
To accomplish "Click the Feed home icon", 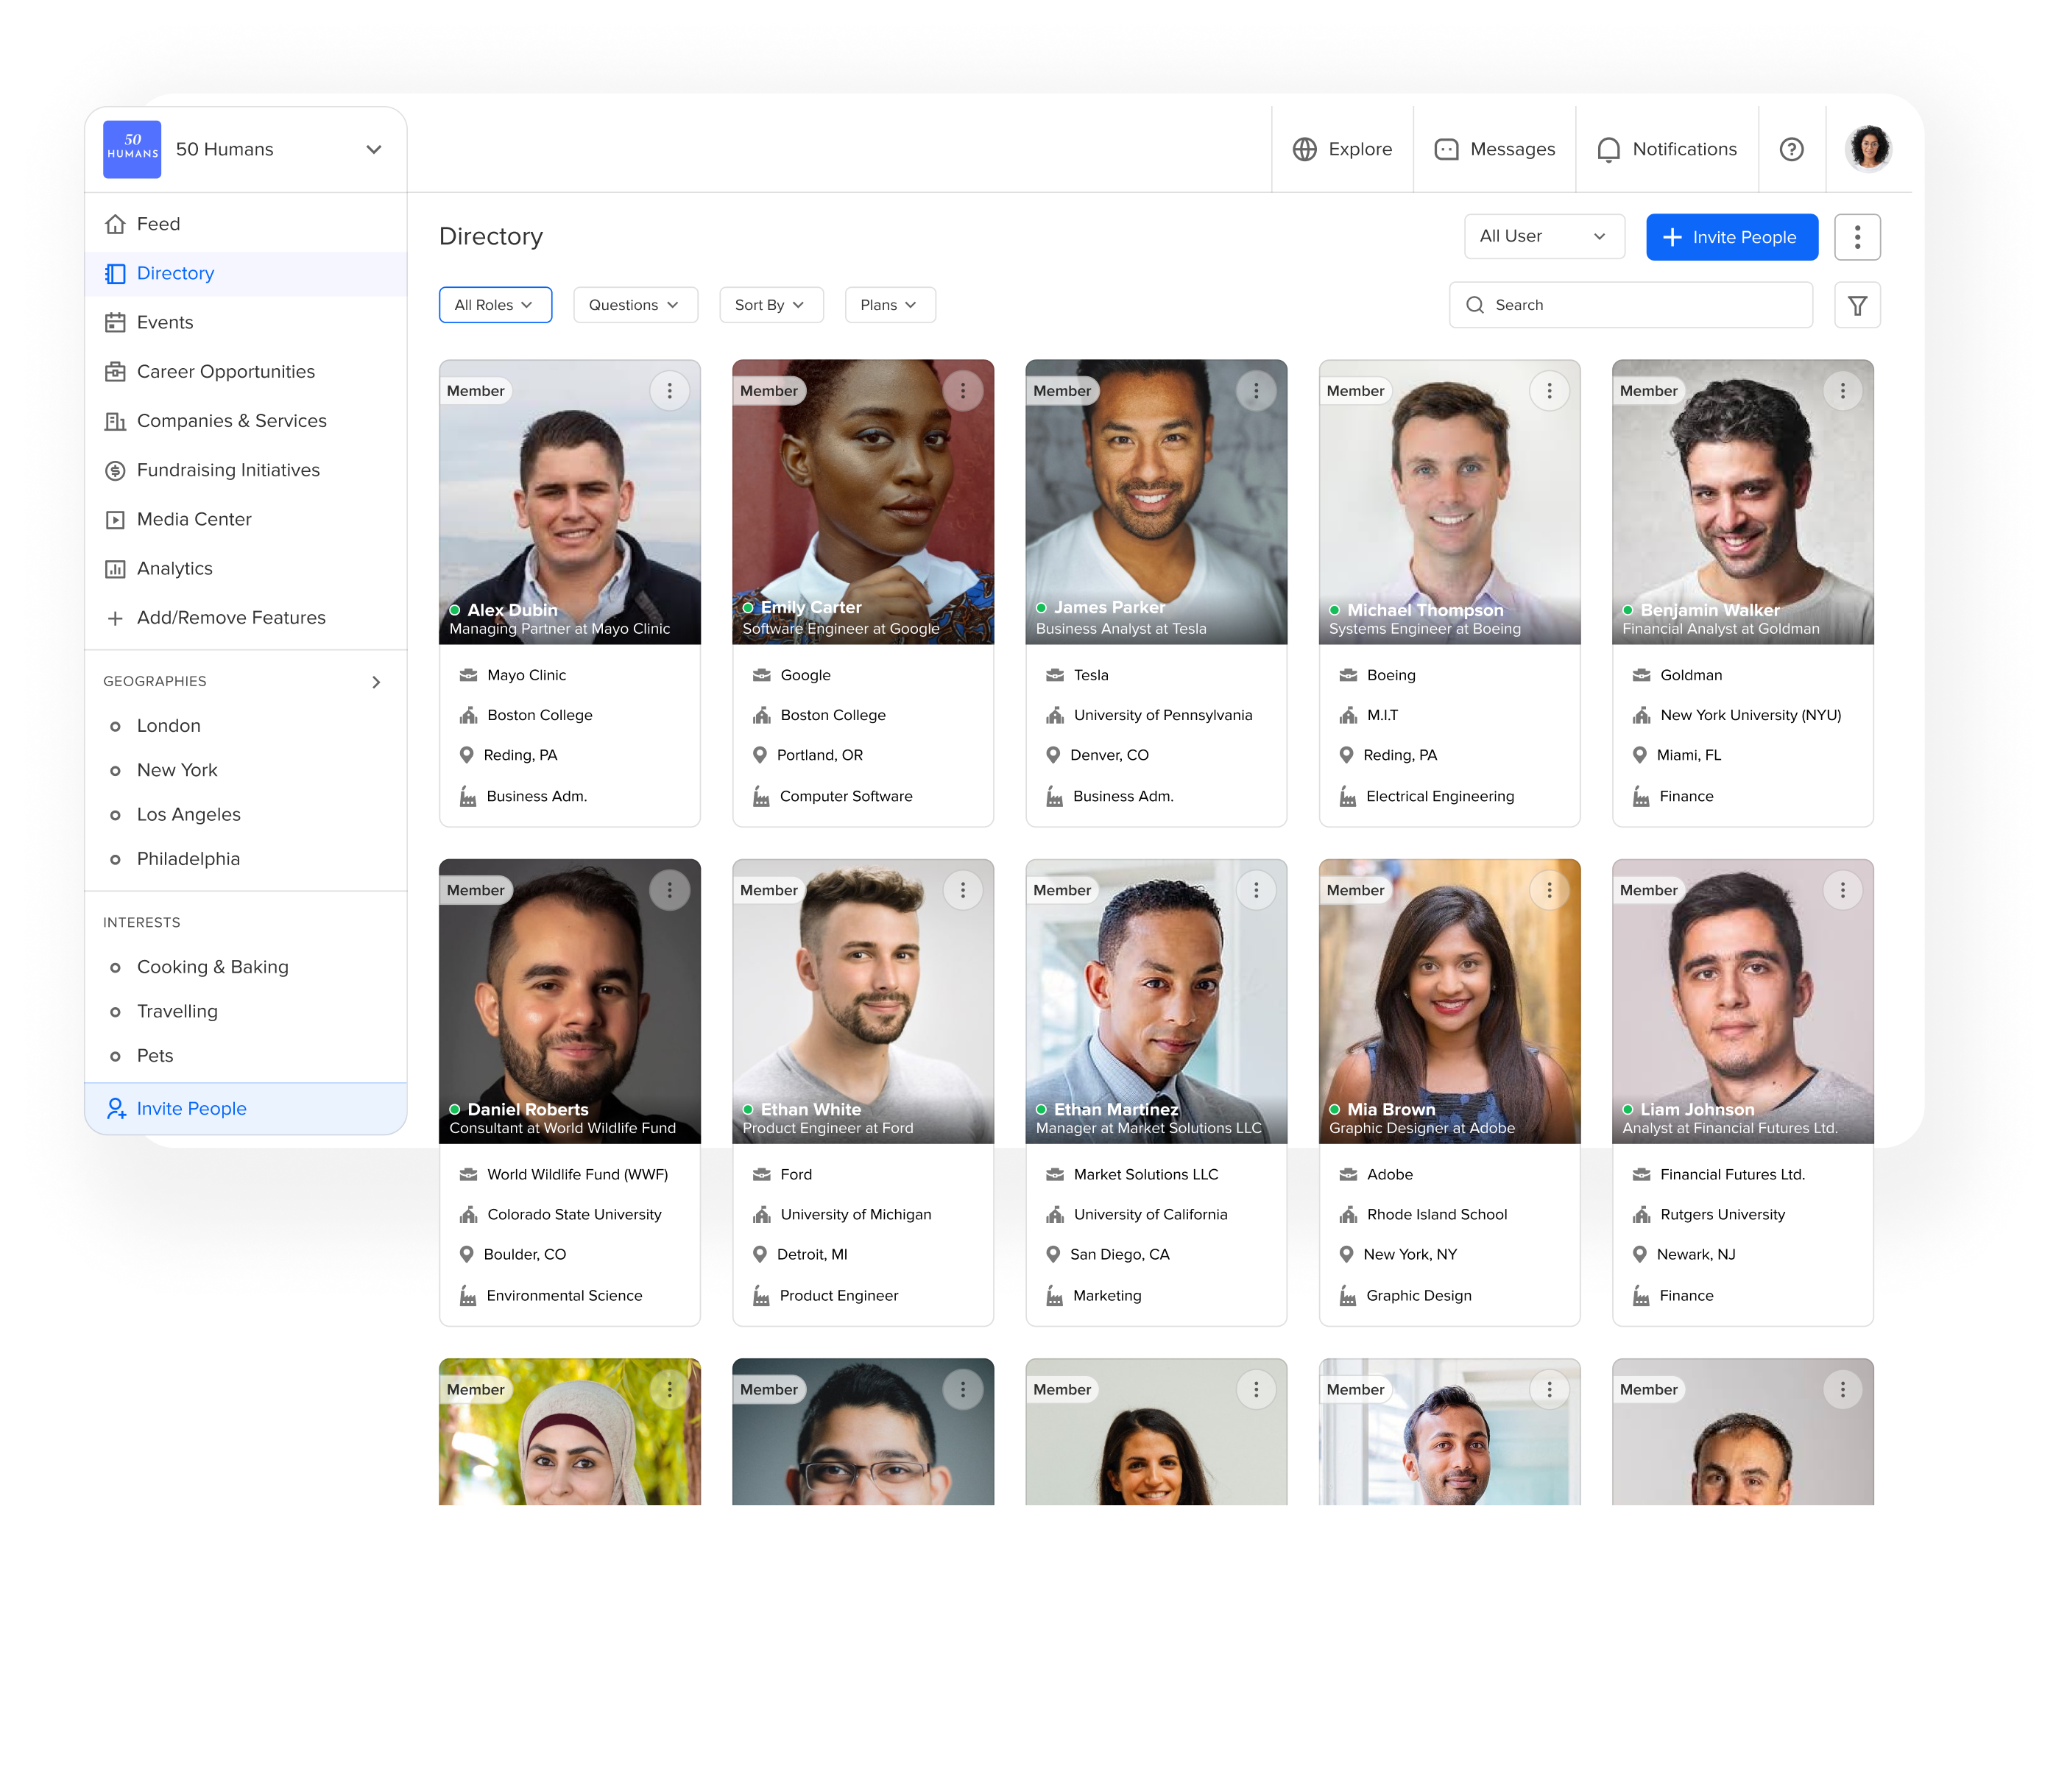I will coord(115,224).
